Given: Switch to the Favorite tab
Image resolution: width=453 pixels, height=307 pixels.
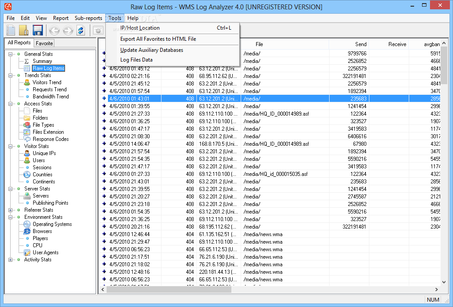Looking at the screenshot, I should pos(44,43).
